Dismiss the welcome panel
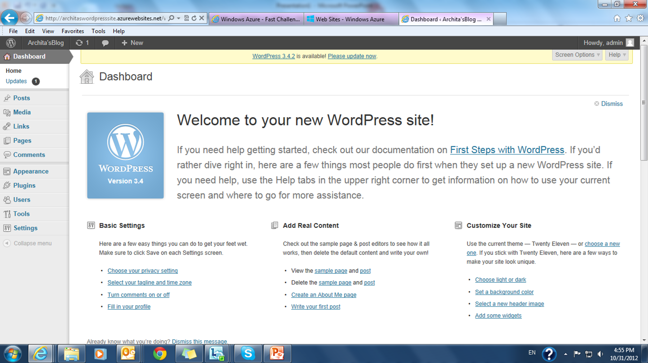Image resolution: width=648 pixels, height=363 pixels. pos(609,104)
